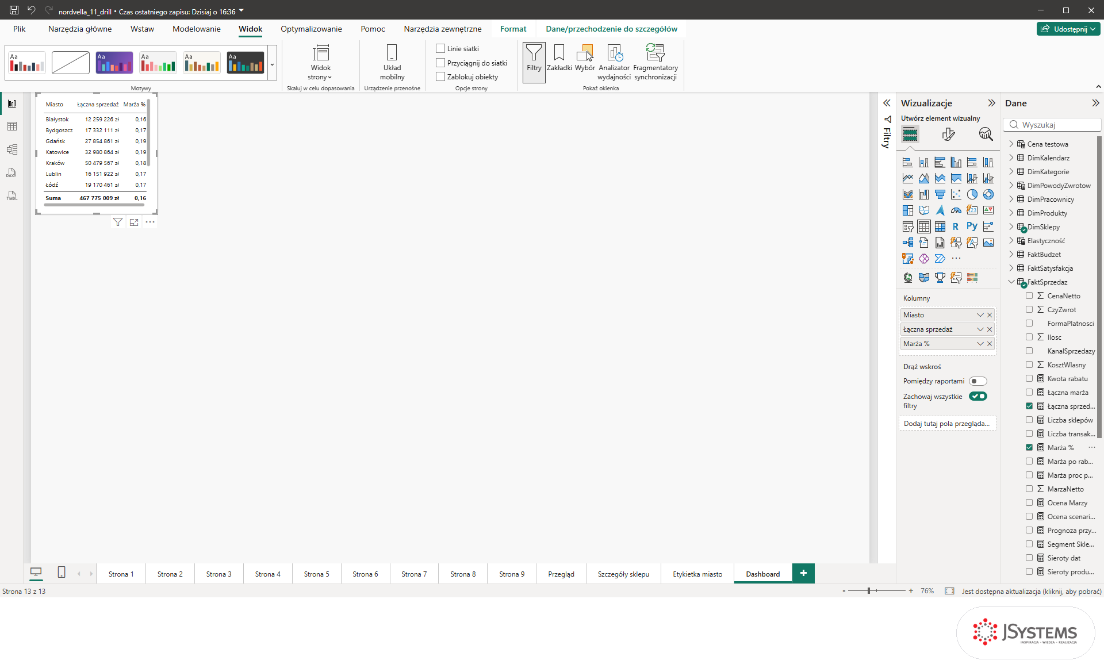Activate focus mode icon under the table

click(134, 222)
